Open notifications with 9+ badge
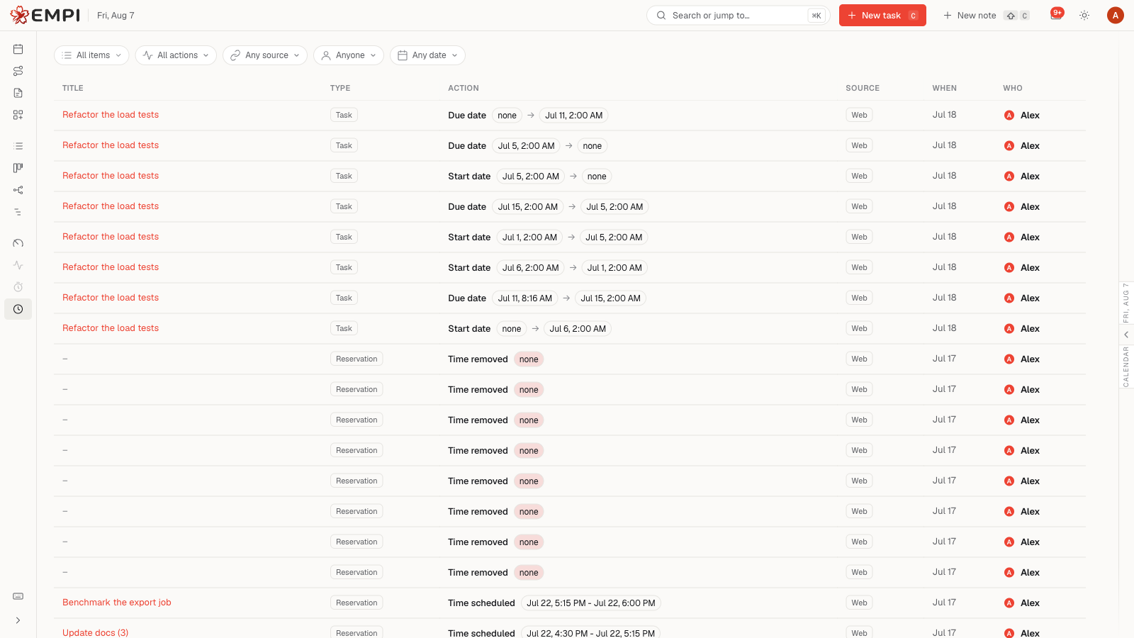The width and height of the screenshot is (1134, 638). click(x=1056, y=15)
